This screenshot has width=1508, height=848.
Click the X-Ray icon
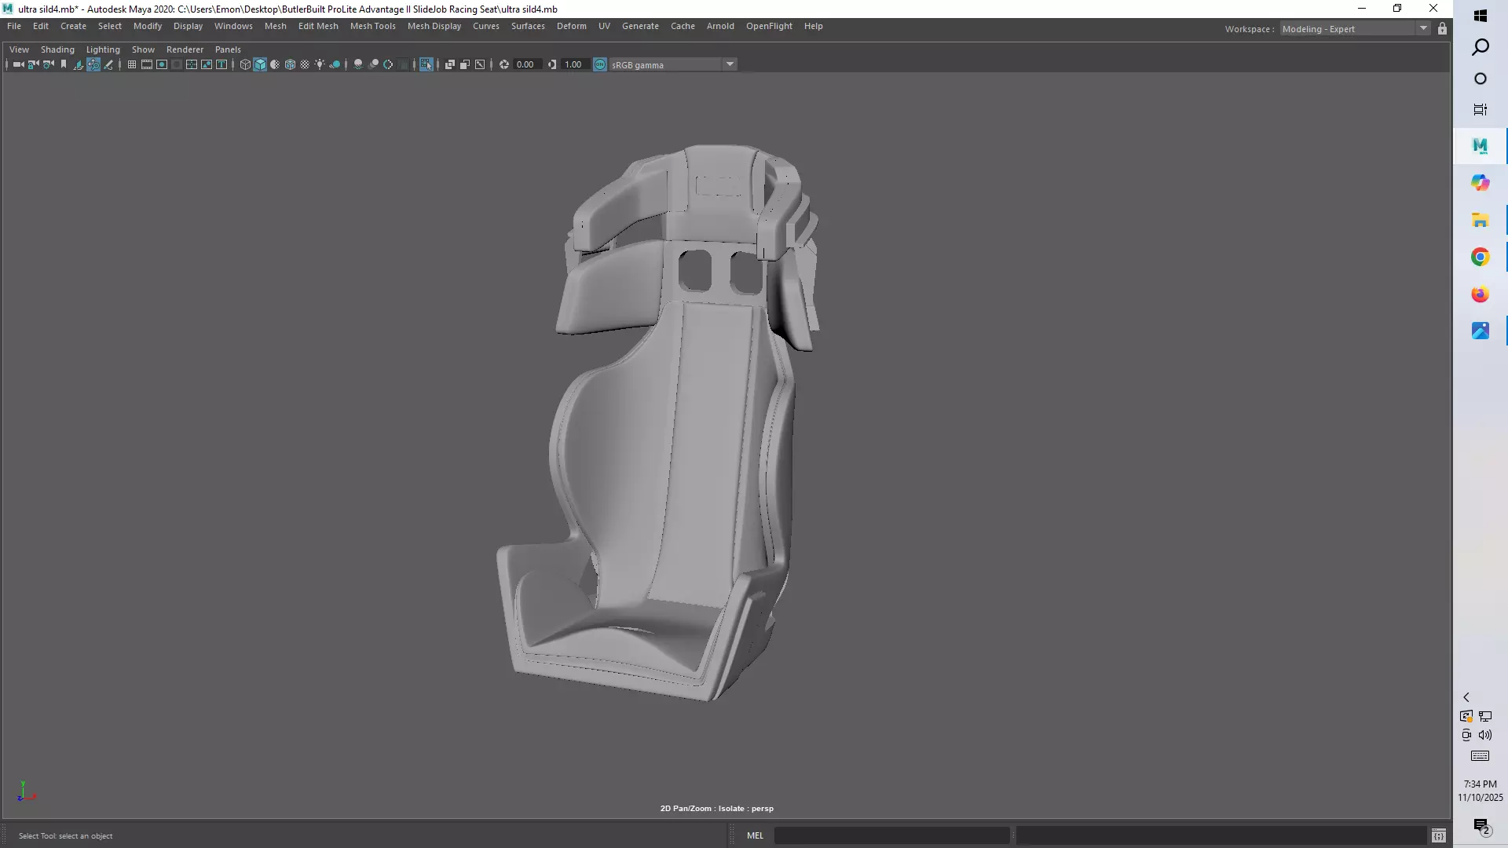tap(450, 64)
